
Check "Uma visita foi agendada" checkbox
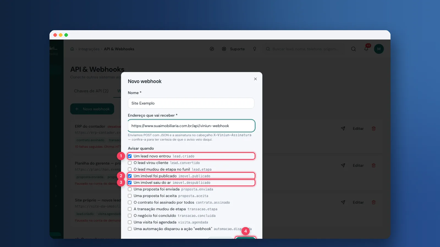[130, 222]
